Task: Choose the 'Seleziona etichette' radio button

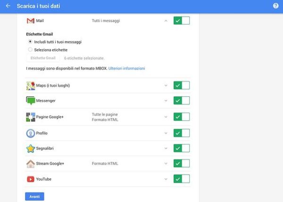Action: (x=30, y=50)
